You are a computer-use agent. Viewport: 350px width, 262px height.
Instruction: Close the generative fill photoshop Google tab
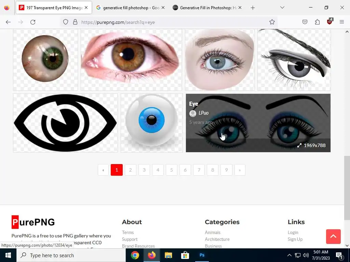(163, 8)
